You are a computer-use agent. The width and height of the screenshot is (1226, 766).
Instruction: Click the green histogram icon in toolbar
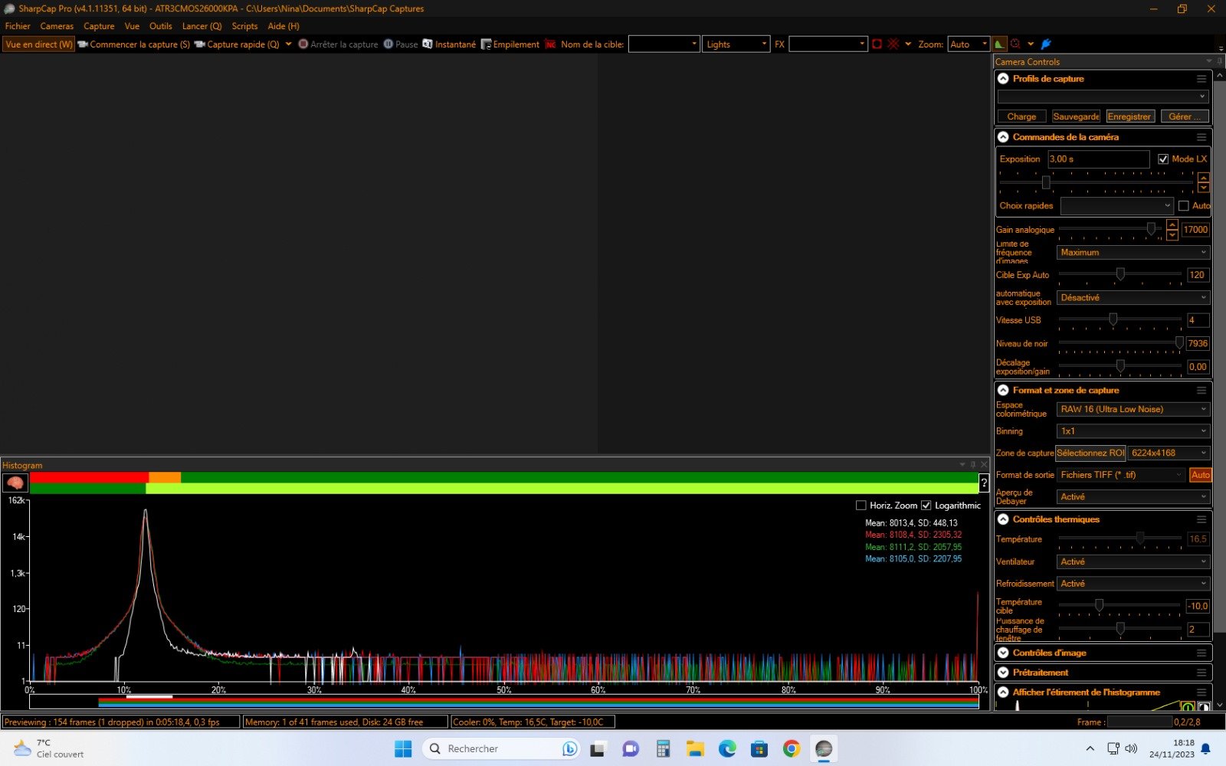(999, 44)
